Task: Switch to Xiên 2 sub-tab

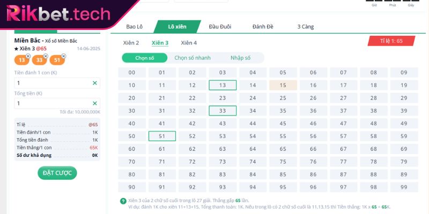Action: 131,43
